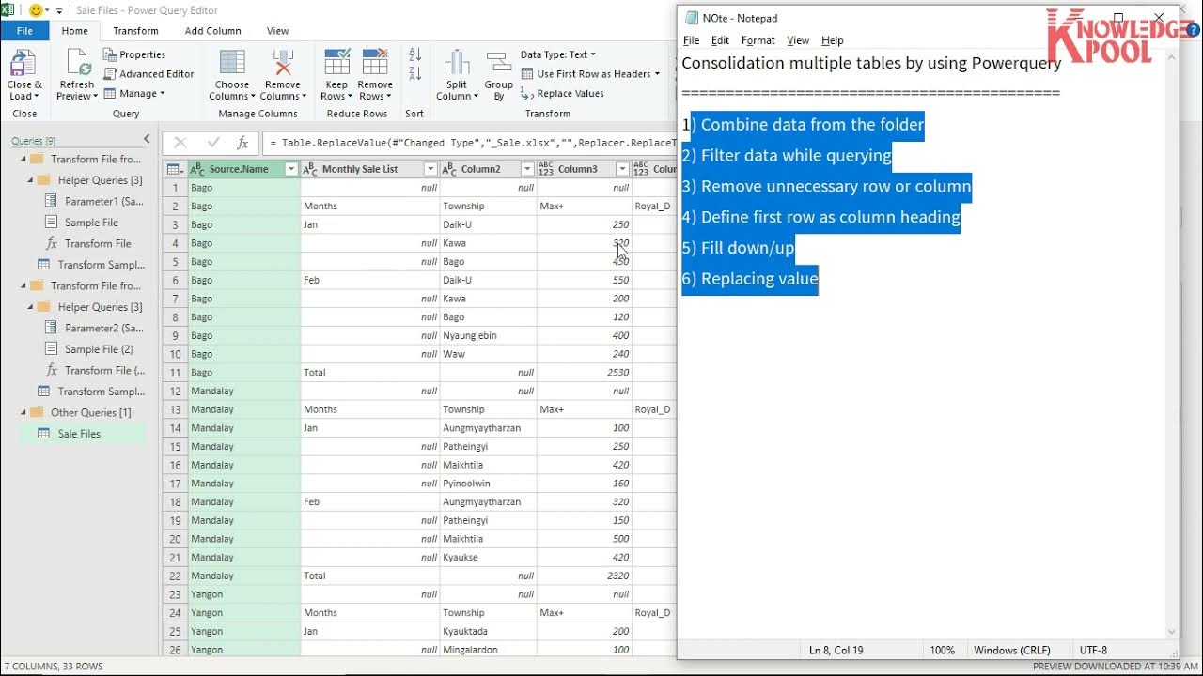Switch to the Transform ribbon tab
This screenshot has height=676, width=1203.
[135, 31]
